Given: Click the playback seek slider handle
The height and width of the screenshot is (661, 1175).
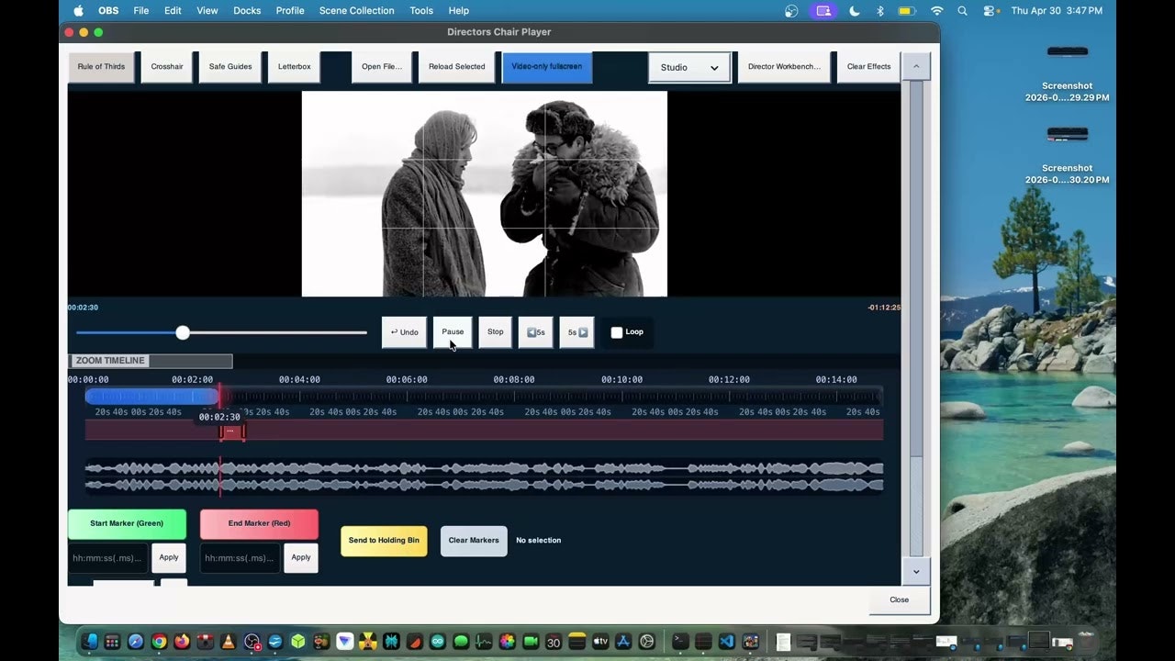Looking at the screenshot, I should [x=183, y=332].
